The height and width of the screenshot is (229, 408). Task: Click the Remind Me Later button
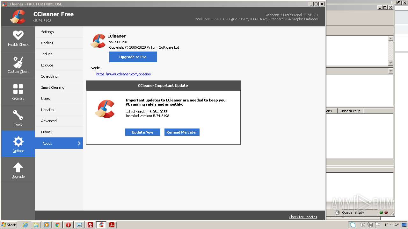[182, 132]
